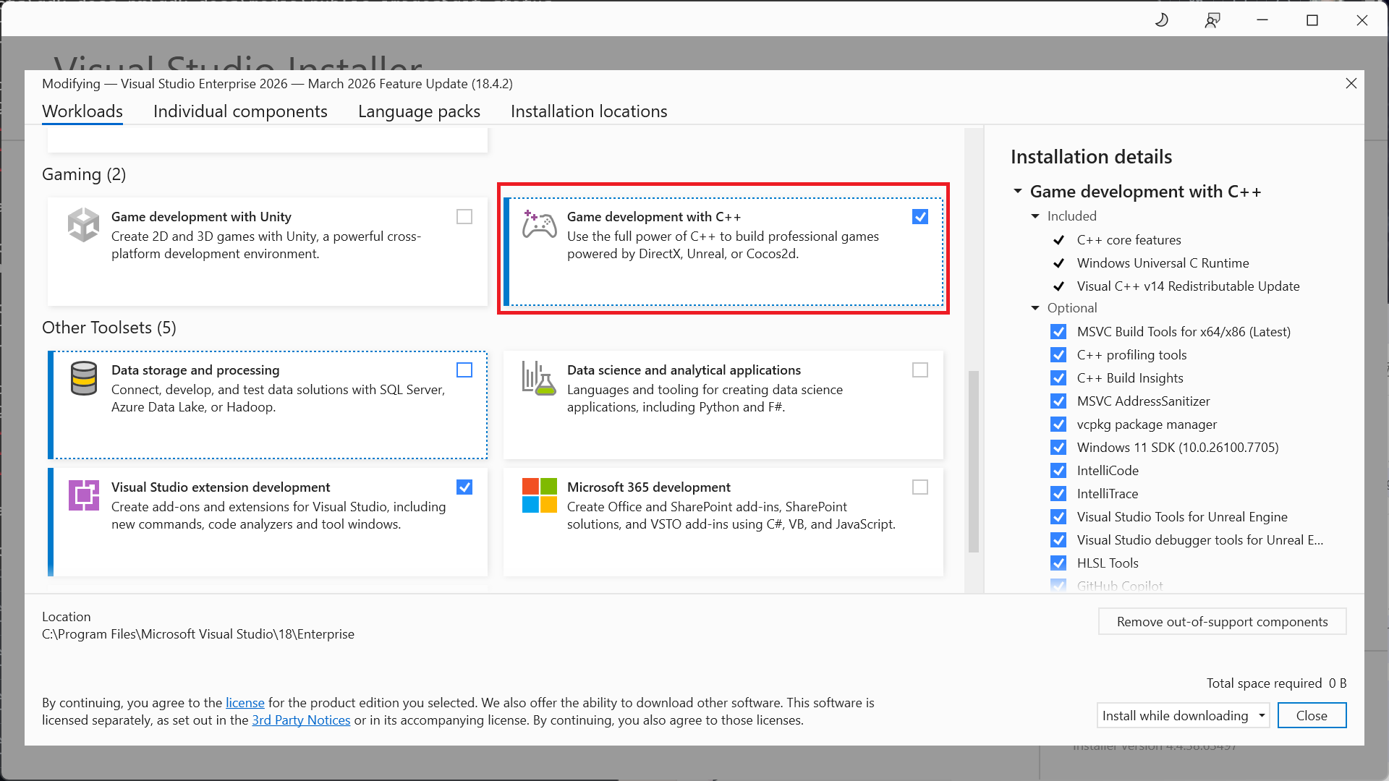Screen dimensions: 1389x781
Task: Check the Data storage and processing workload
Action: [x=464, y=370]
